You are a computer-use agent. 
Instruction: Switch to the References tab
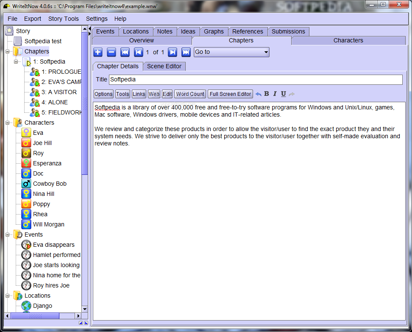[248, 31]
